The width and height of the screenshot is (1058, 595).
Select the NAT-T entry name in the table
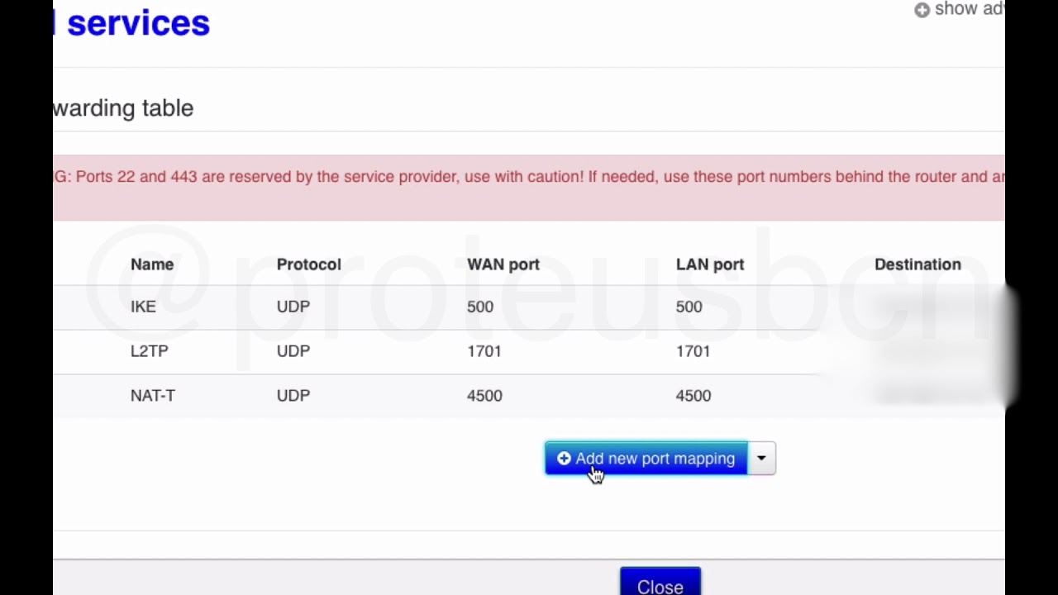point(152,396)
